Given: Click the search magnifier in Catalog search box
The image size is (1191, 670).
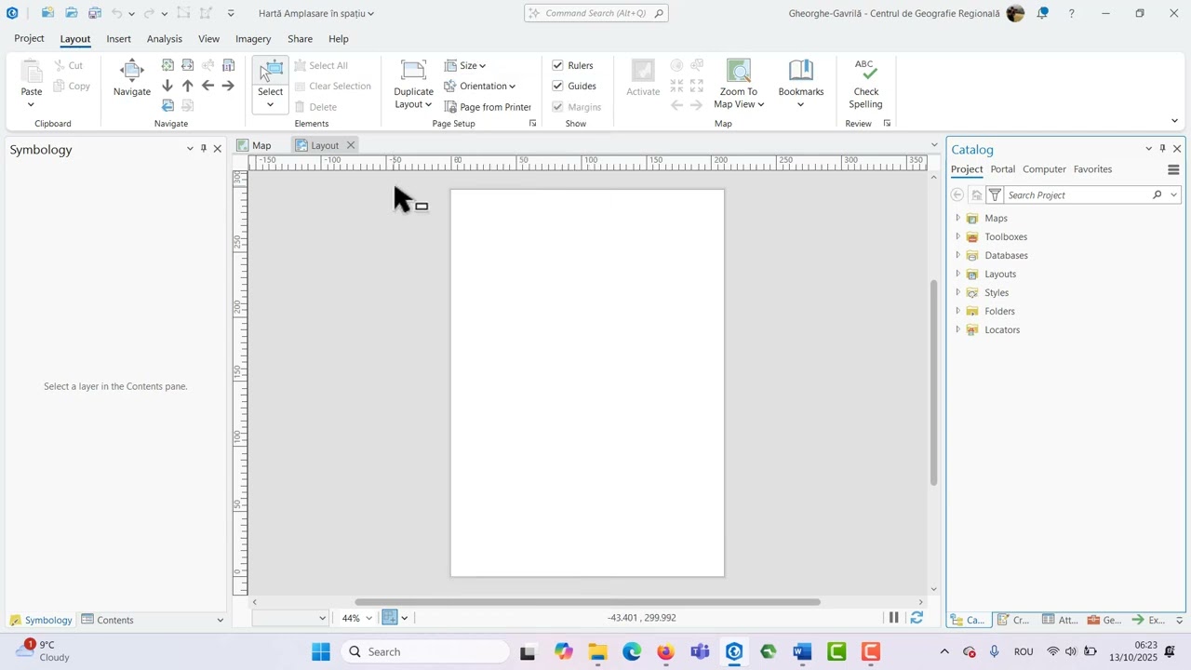Looking at the screenshot, I should coord(1158,194).
